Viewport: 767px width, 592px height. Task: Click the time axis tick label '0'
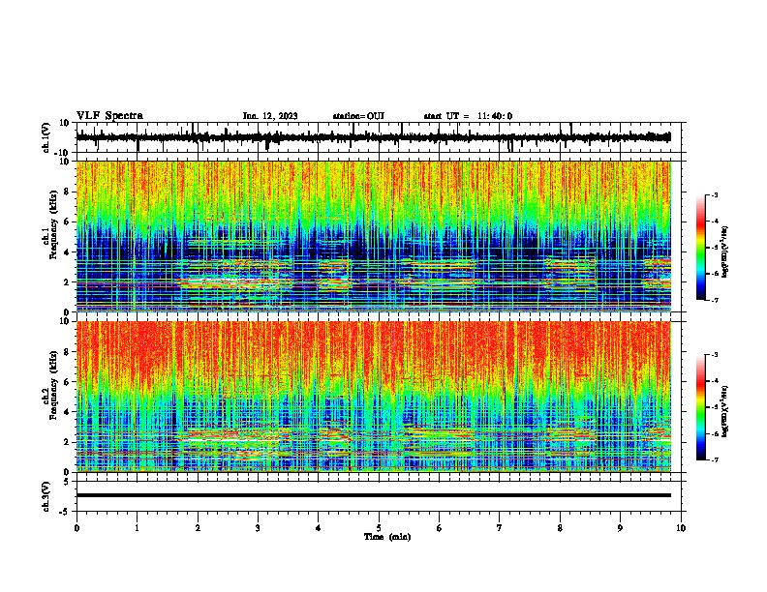(77, 528)
